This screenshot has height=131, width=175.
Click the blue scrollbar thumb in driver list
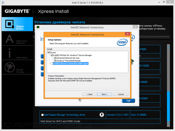pos(168,106)
